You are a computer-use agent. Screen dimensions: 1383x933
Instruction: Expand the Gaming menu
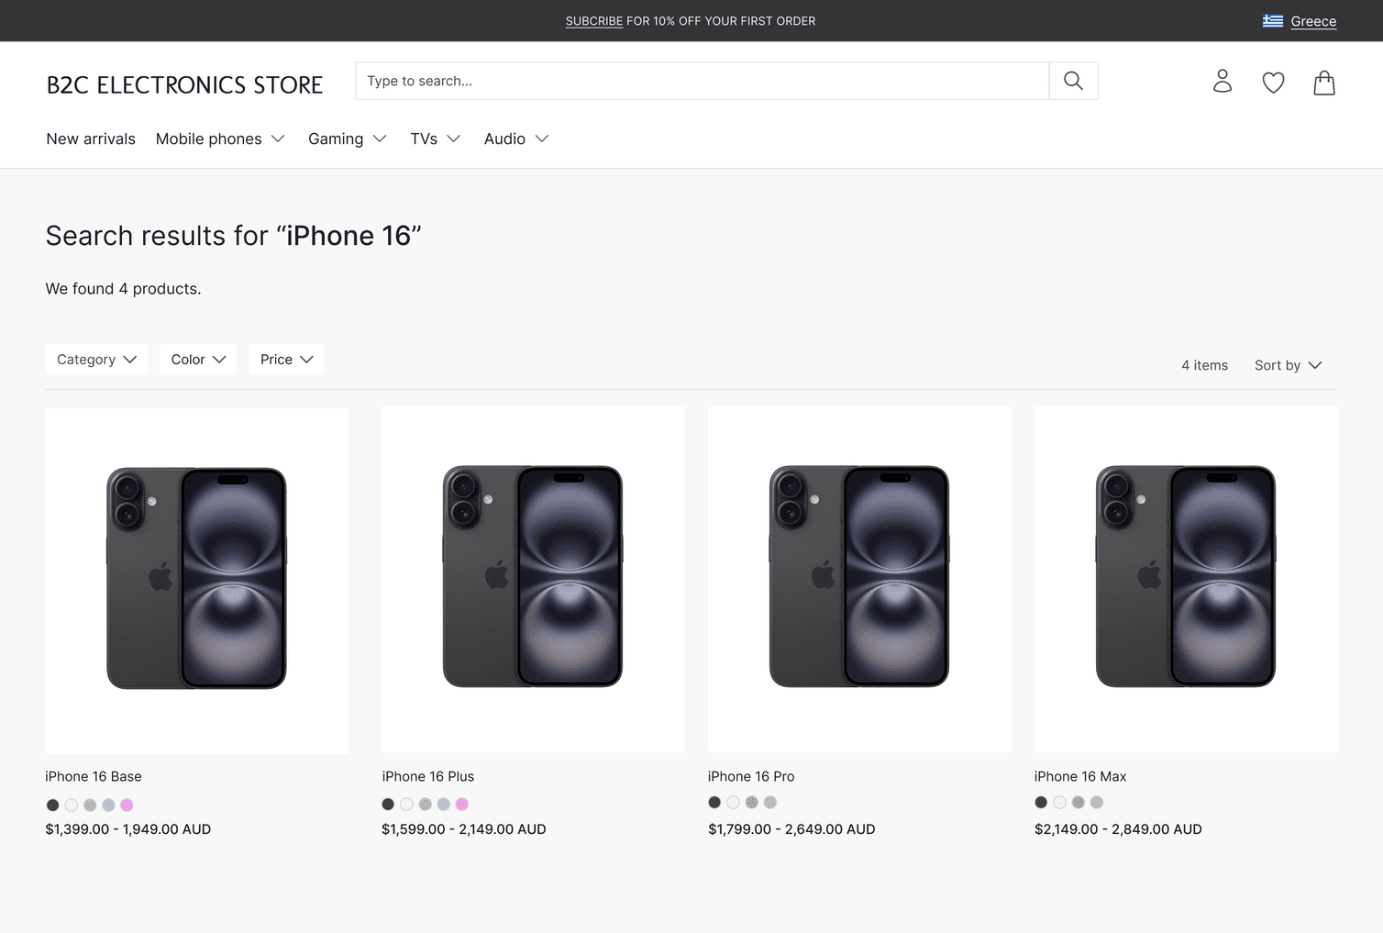347,139
